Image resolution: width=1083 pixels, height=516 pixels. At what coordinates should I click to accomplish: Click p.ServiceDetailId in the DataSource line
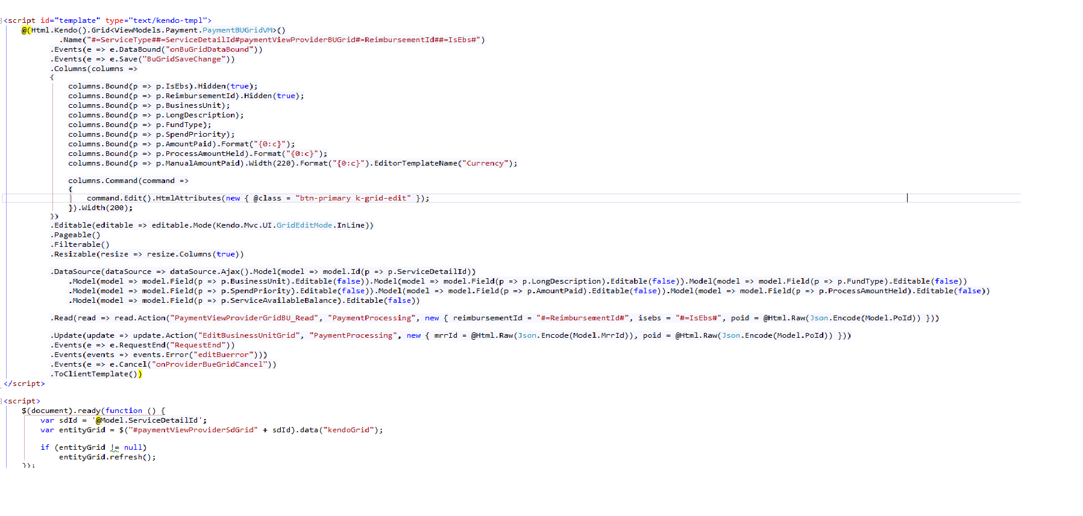427,272
